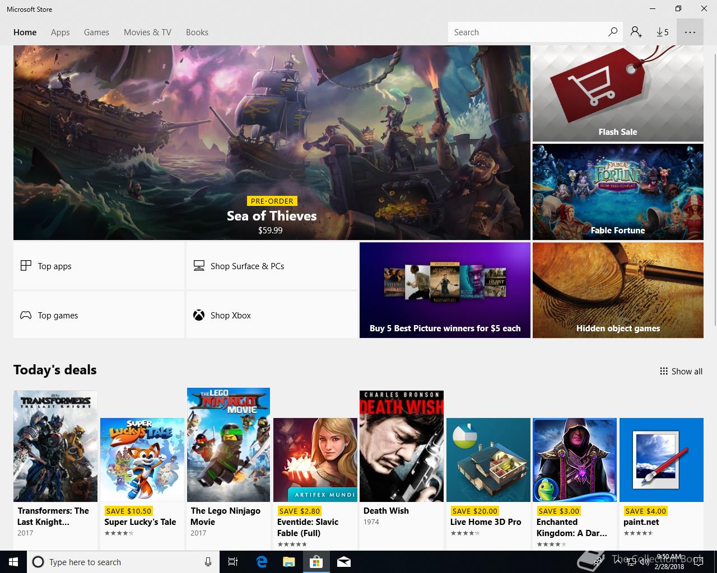Open Sea of Thieves pre-order banner
This screenshot has height=573, width=717.
pos(272,143)
